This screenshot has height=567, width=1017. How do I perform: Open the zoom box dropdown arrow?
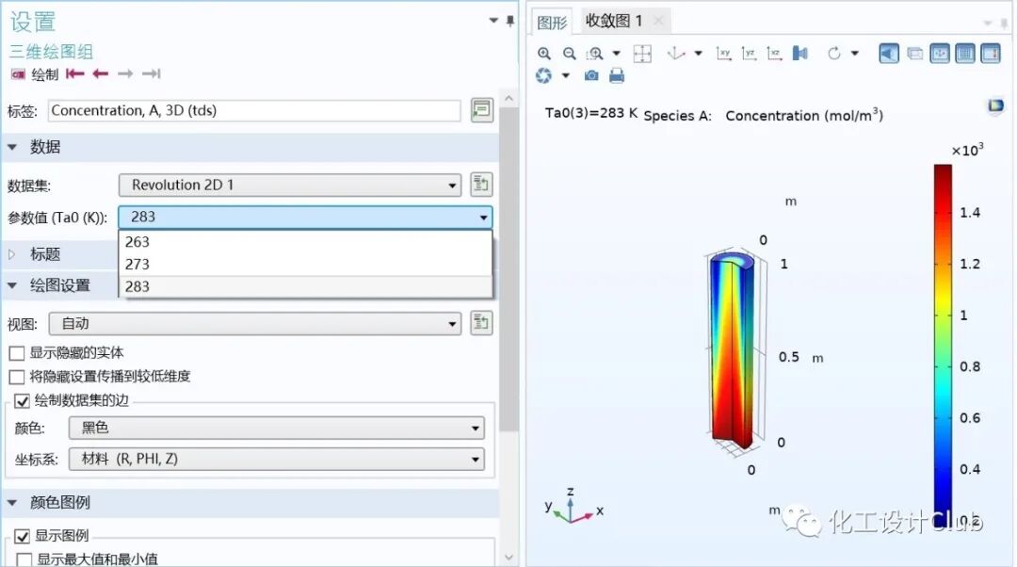[616, 53]
